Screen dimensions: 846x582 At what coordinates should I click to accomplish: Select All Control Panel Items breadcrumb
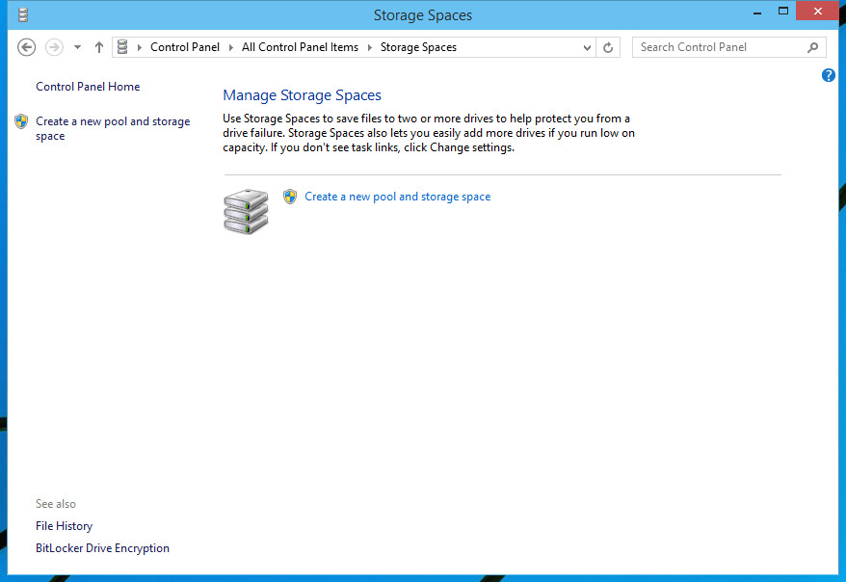[300, 46]
